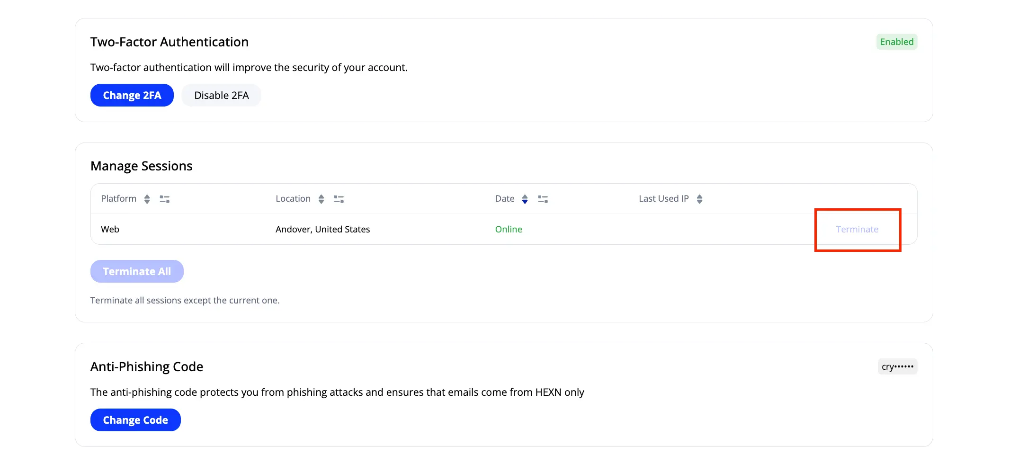Open the Location column filter
Viewport: 1018px width, 463px height.
coord(339,199)
